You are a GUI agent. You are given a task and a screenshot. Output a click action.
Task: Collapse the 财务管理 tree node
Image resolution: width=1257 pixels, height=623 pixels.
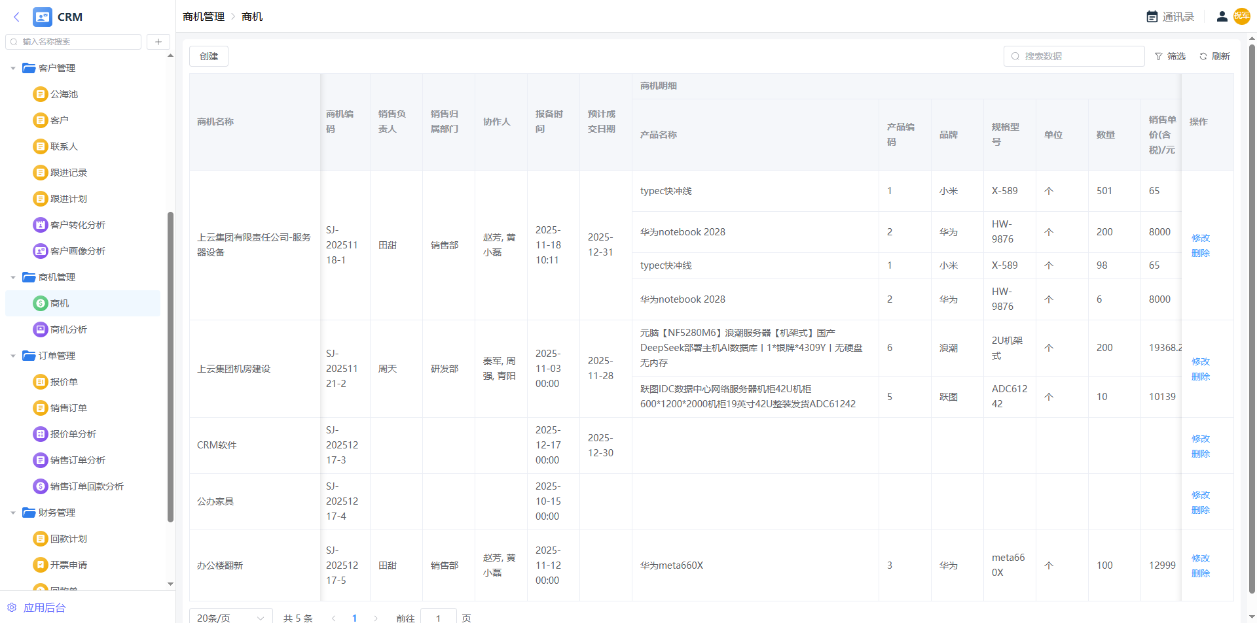13,513
